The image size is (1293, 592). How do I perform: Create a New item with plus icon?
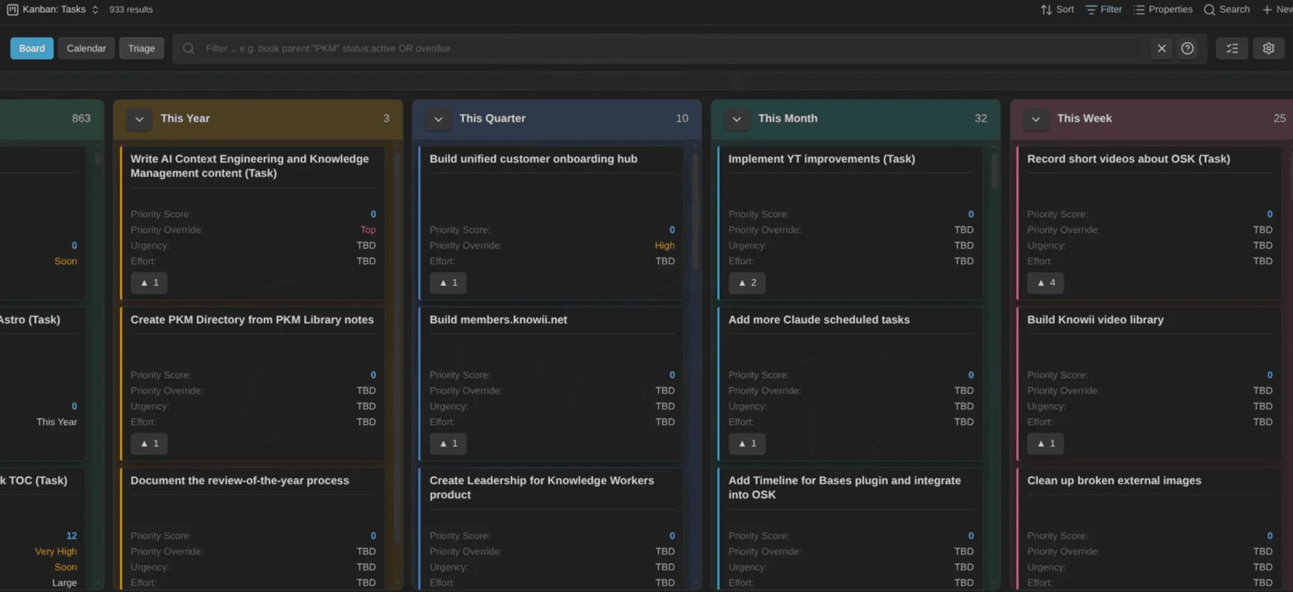[1277, 9]
